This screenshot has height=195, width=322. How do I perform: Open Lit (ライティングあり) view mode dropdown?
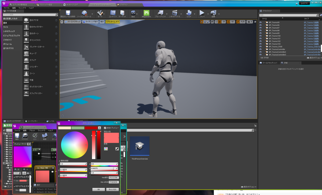90,22
